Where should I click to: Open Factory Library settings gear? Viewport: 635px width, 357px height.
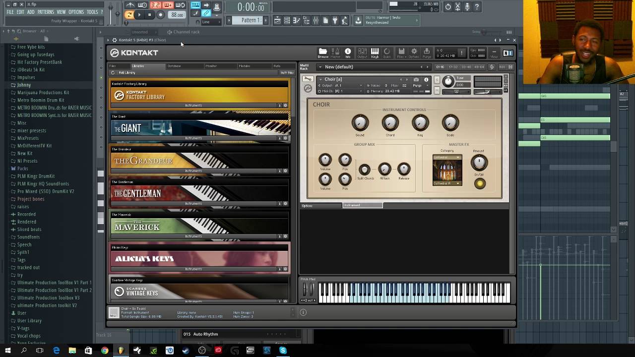tap(285, 105)
